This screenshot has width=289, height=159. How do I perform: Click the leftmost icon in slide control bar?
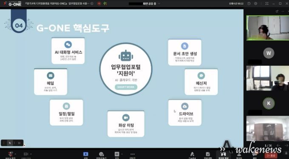[x=4, y=143]
